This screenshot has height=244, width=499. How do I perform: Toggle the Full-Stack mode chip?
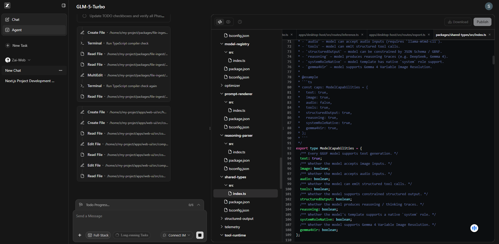98,235
